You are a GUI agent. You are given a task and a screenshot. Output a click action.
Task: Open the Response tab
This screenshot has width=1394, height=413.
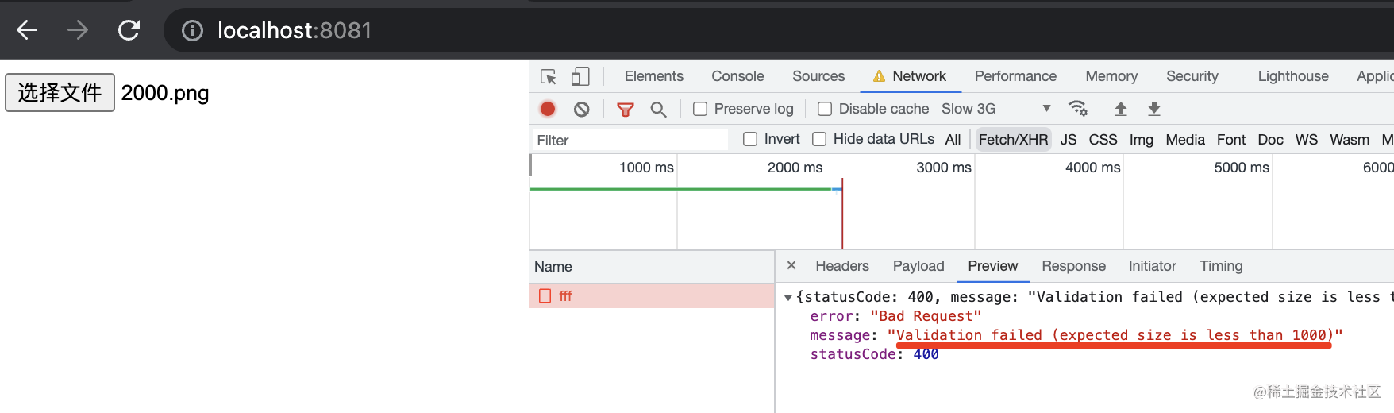pyautogui.click(x=1073, y=266)
